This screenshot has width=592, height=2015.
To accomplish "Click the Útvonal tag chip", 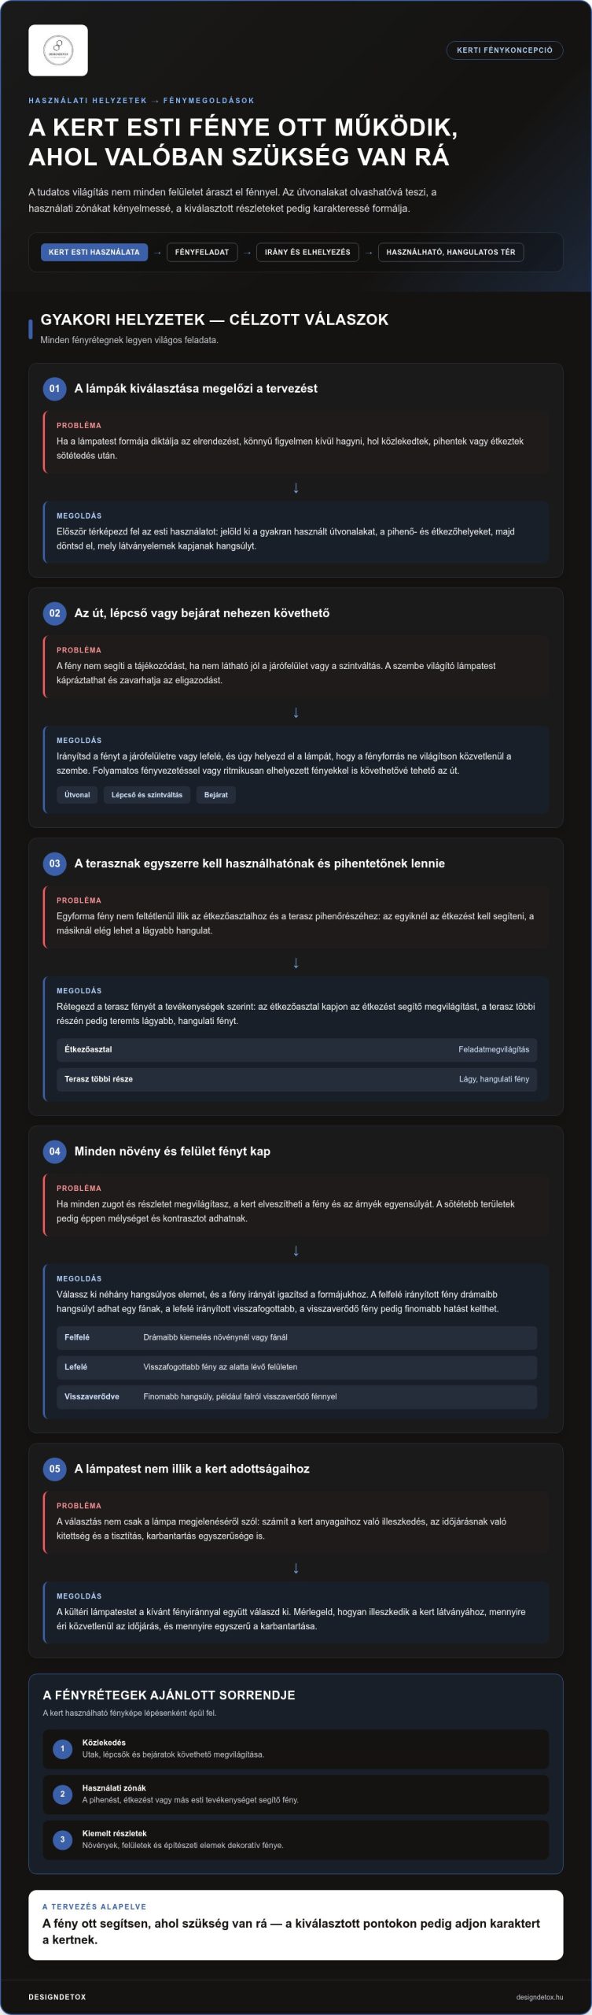I will [77, 795].
